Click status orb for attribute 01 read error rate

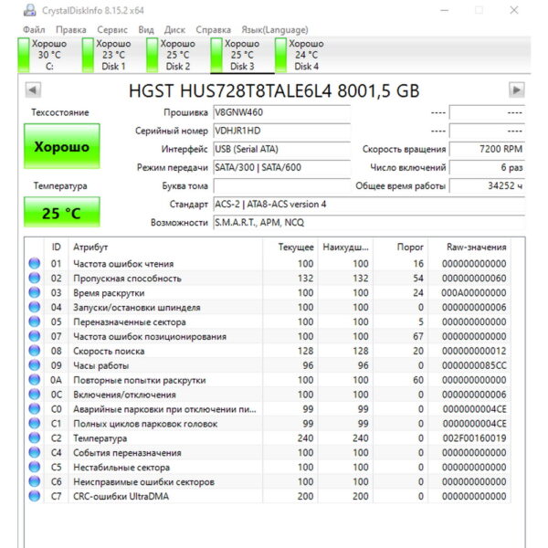(35, 263)
